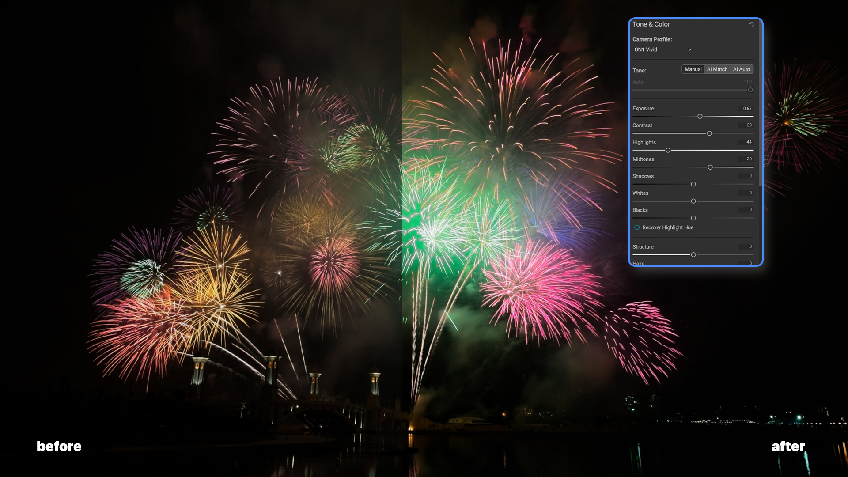This screenshot has height=477, width=848.
Task: Click the Shadows slider handle
Action: coord(693,184)
